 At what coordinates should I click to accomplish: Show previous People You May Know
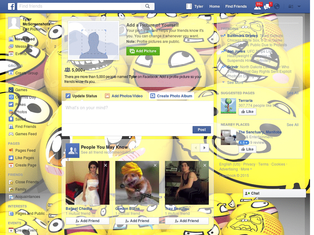[x=196, y=148]
